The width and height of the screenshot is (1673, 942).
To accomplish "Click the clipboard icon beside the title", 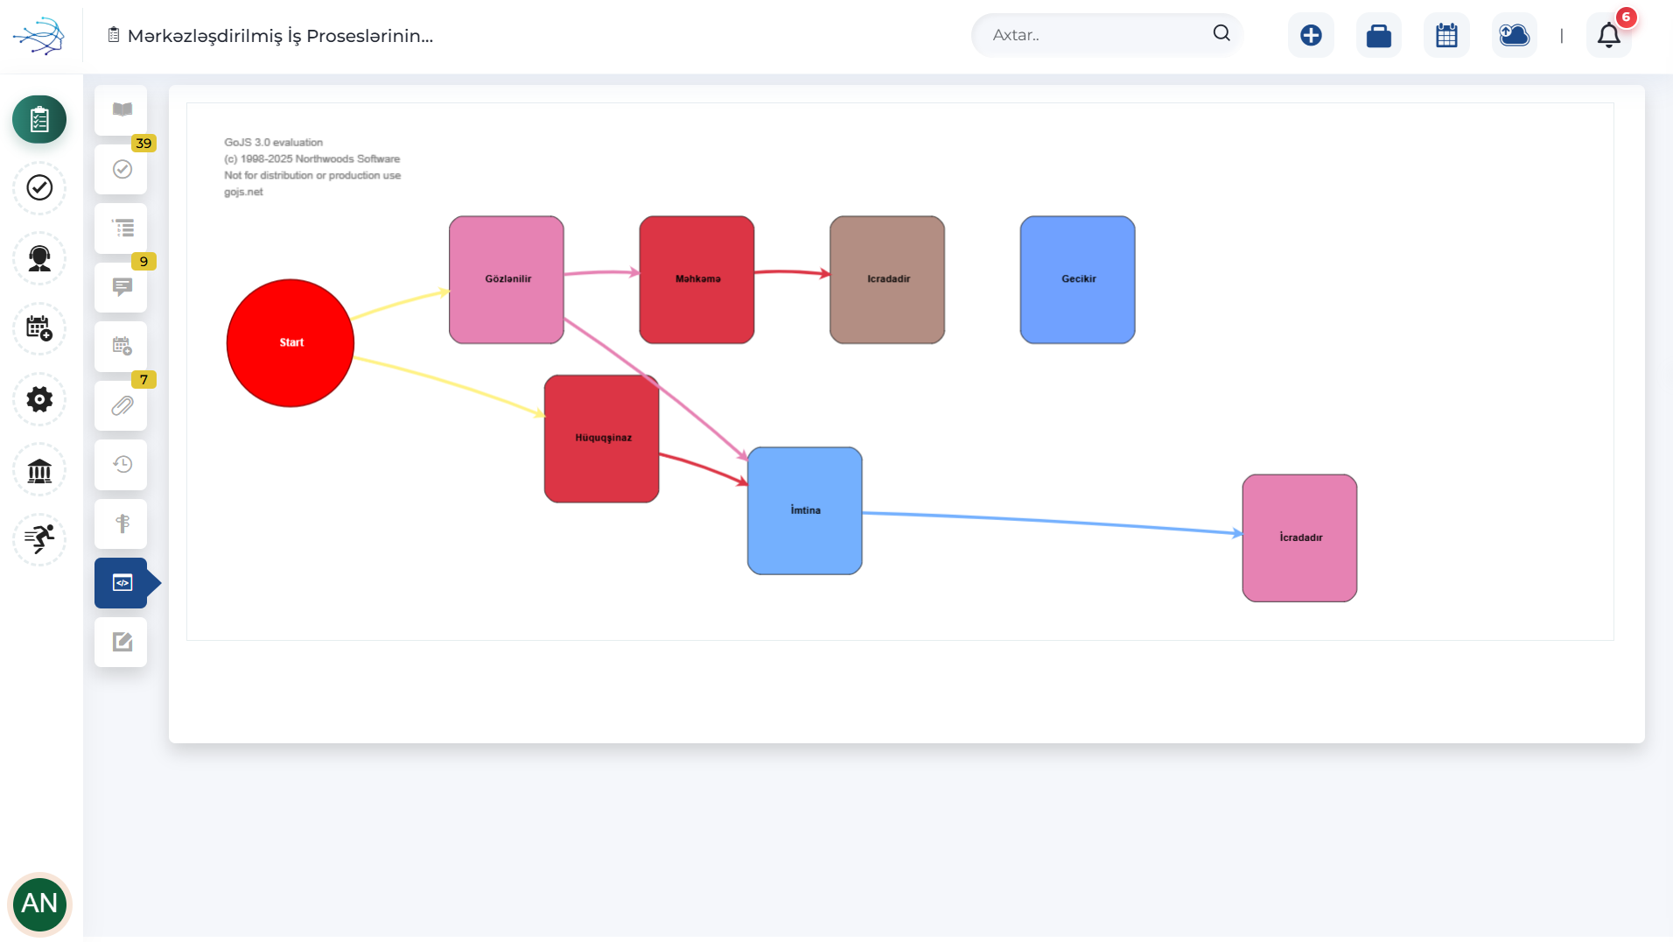I will tap(114, 35).
